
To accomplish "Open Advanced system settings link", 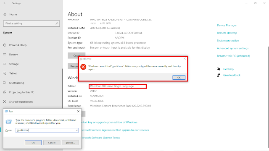I will point(232,48).
